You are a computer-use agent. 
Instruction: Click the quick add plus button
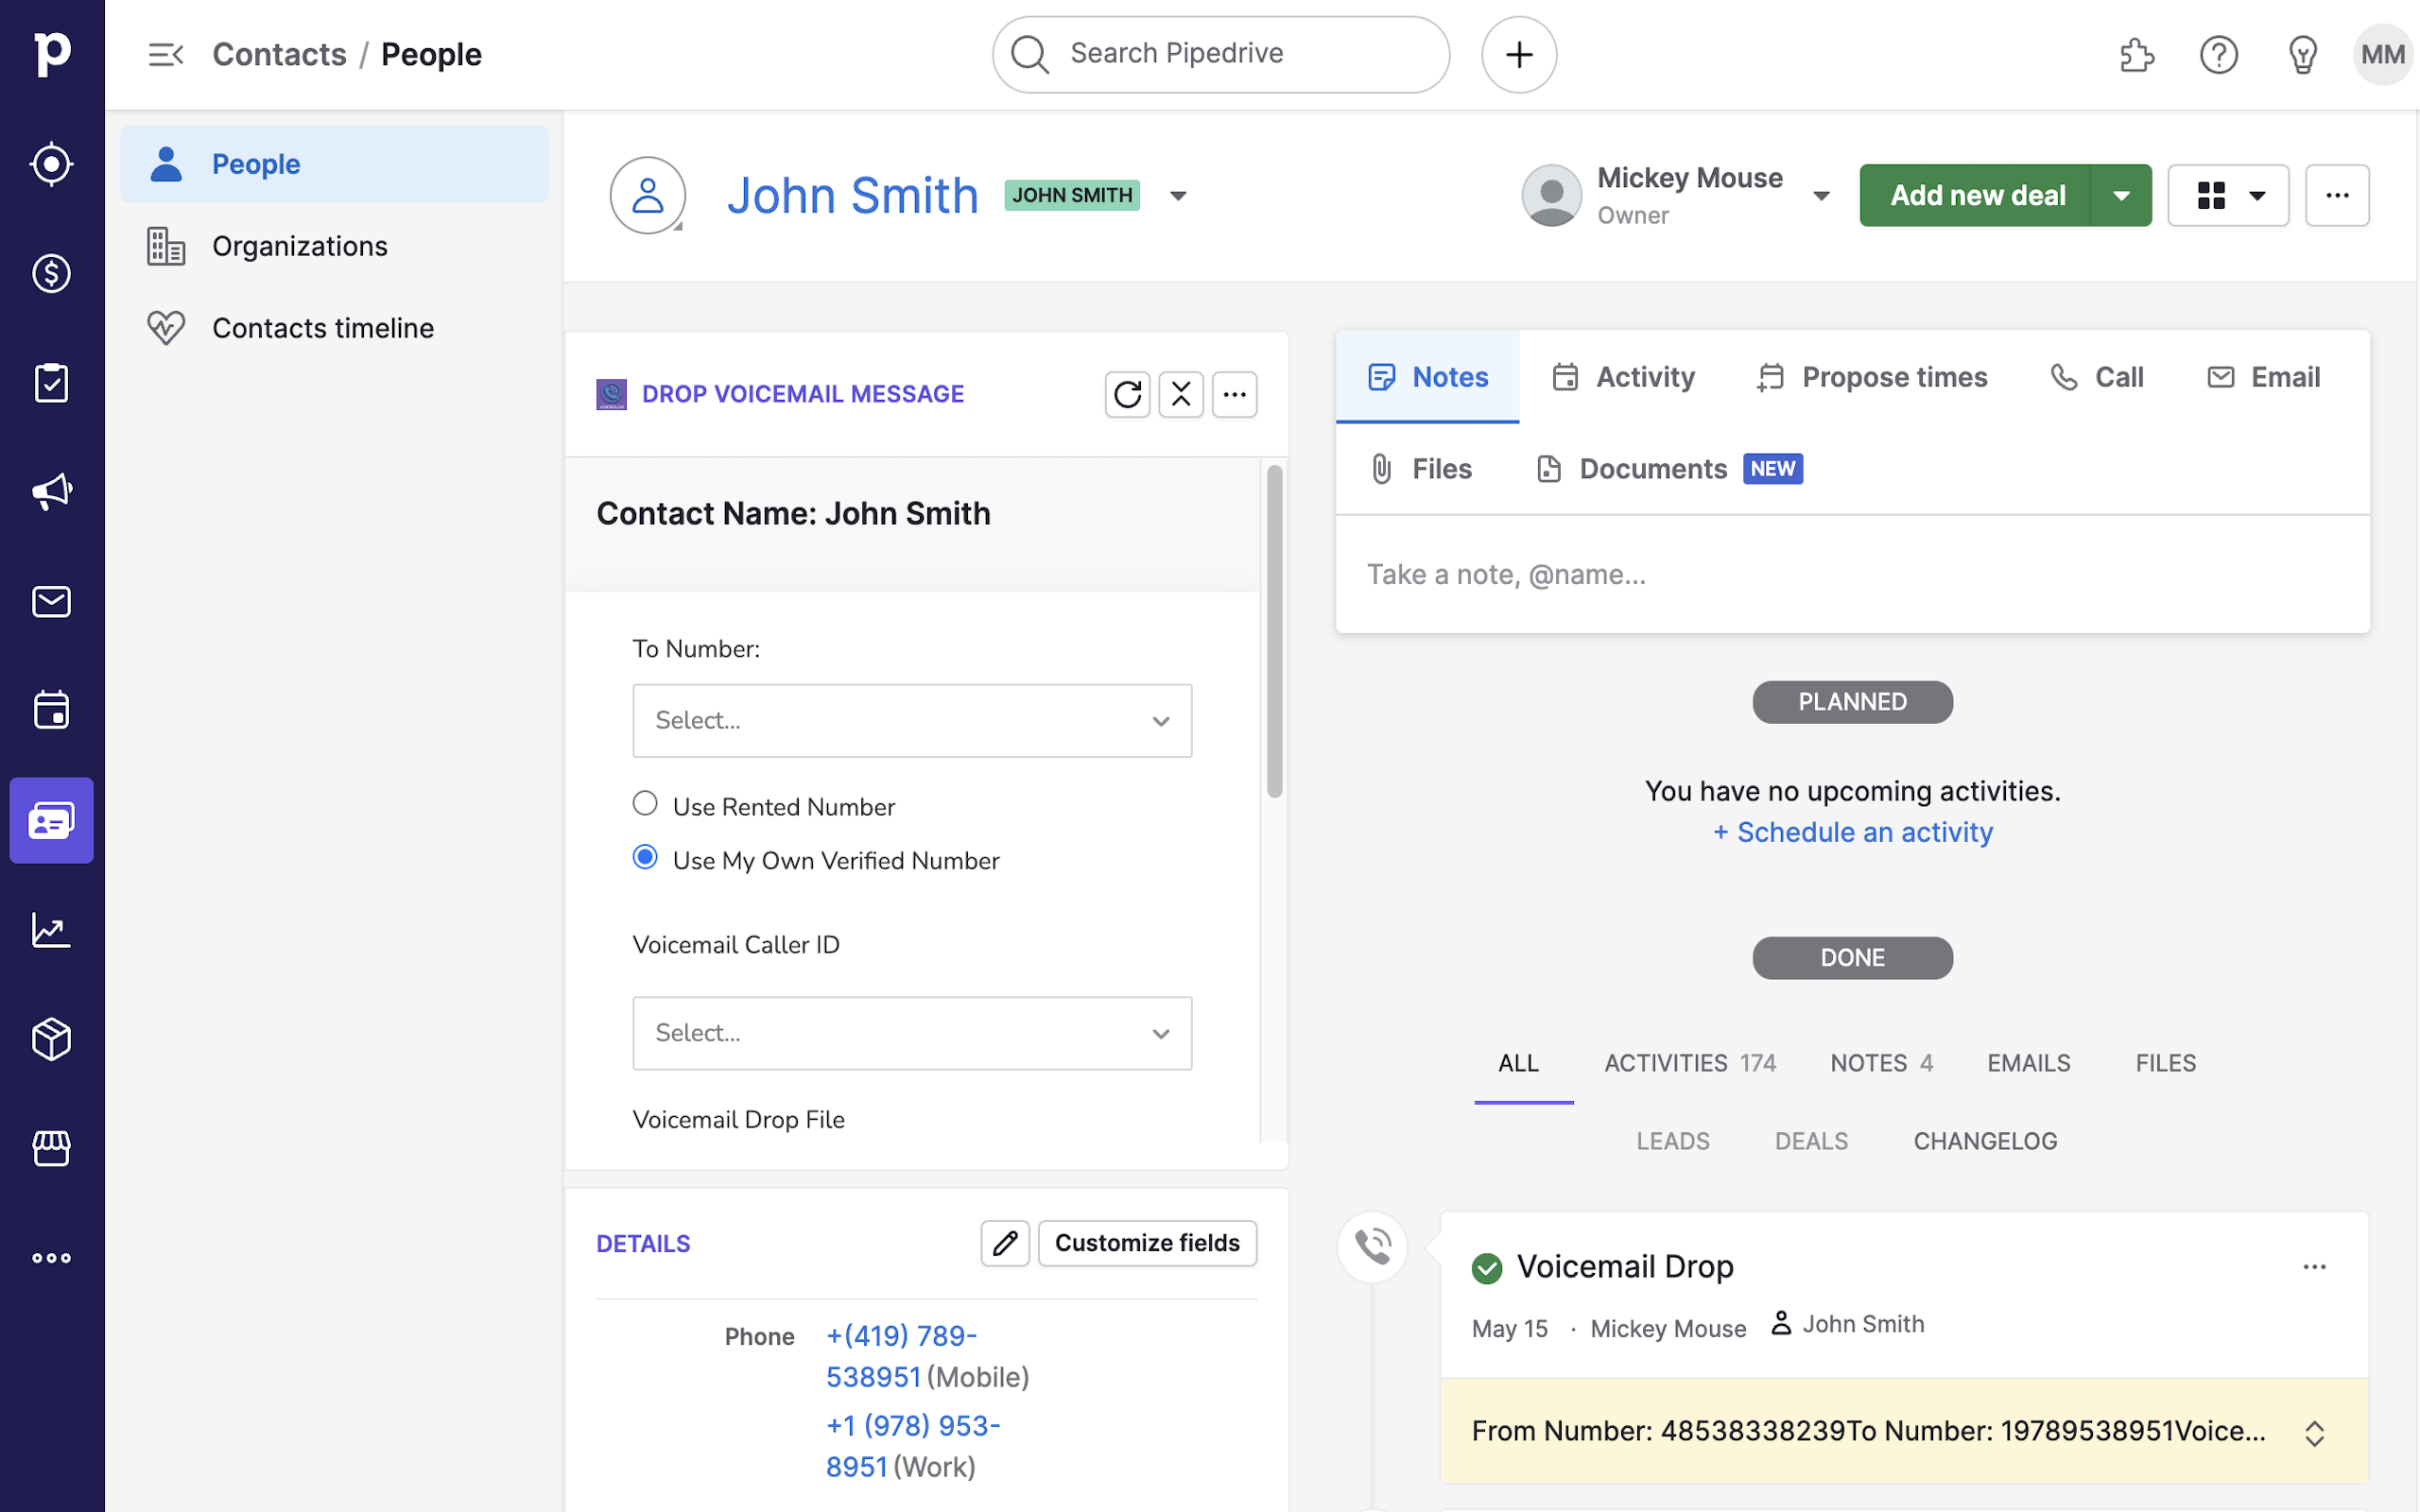[1519, 54]
